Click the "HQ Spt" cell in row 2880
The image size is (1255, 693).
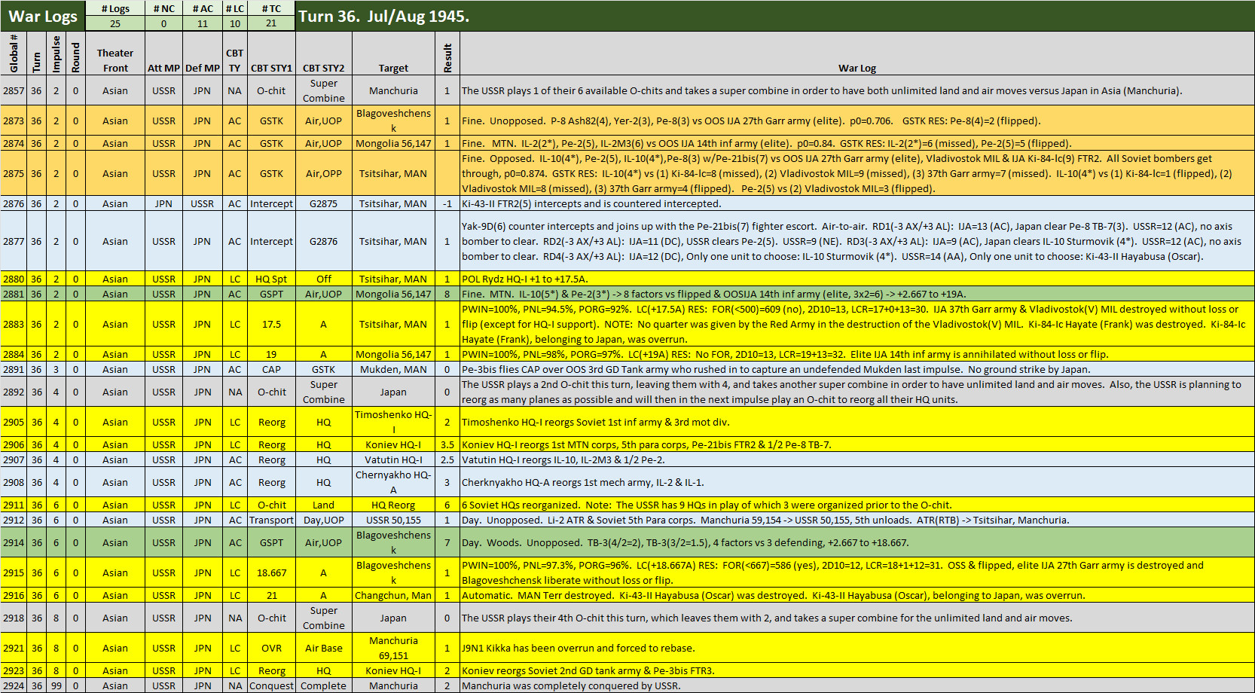[x=271, y=279]
